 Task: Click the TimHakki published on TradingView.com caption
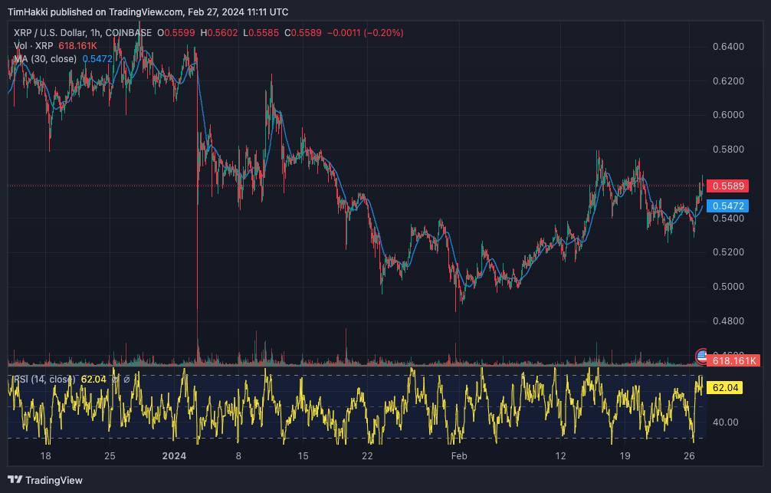pyautogui.click(x=148, y=12)
